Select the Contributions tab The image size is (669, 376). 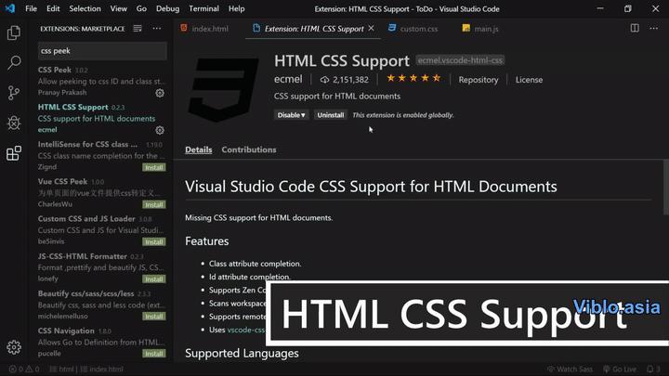point(249,149)
